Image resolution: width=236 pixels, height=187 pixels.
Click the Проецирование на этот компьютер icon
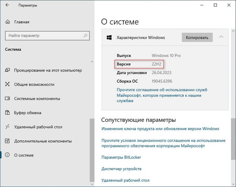(8, 70)
